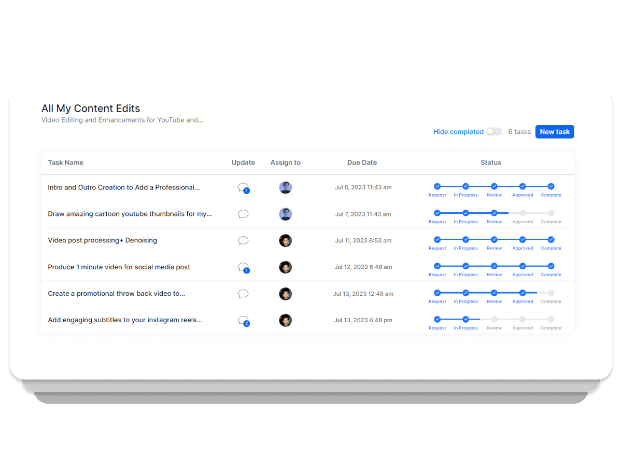This screenshot has width=622, height=467.
Task: Open comments for Create a promotional throw back task
Action: [243, 294]
